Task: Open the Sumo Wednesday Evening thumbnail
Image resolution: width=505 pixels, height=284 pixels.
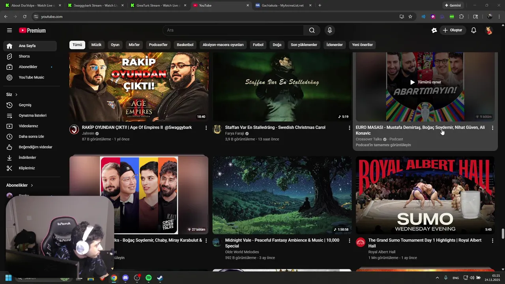Action: click(425, 195)
